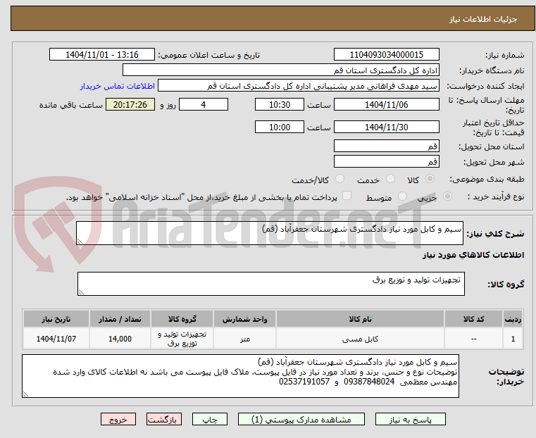This screenshot has height=438, width=536.
Task: Click the quantity cell 14,000
Action: tap(120, 339)
